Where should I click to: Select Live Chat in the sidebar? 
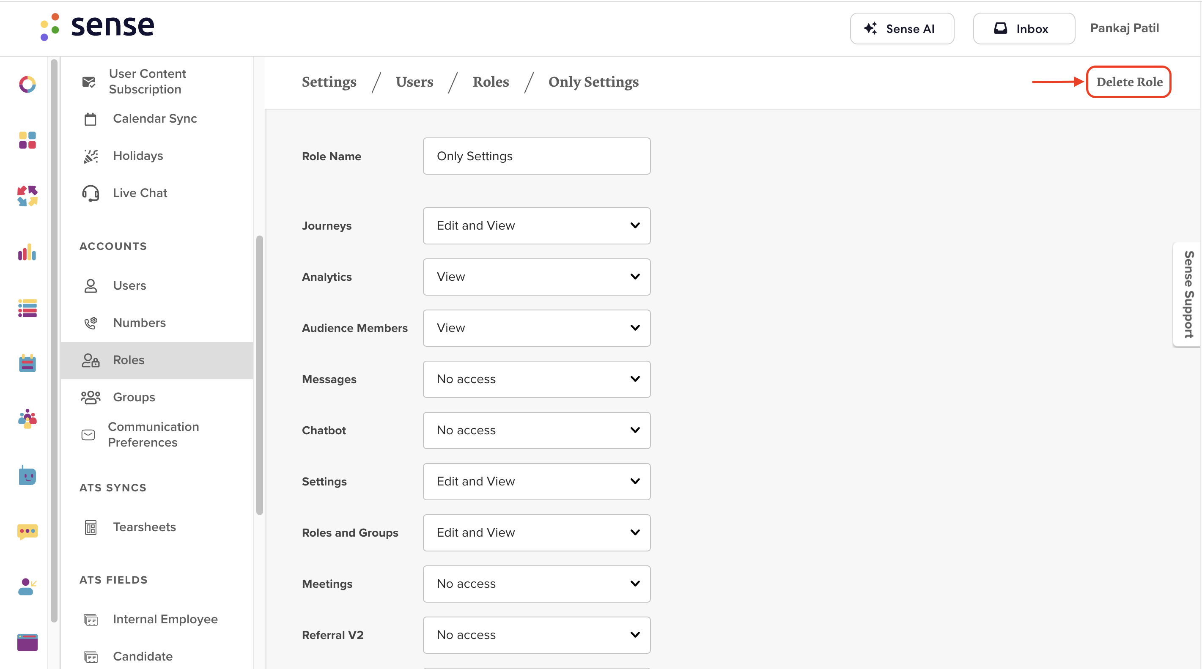(x=140, y=193)
